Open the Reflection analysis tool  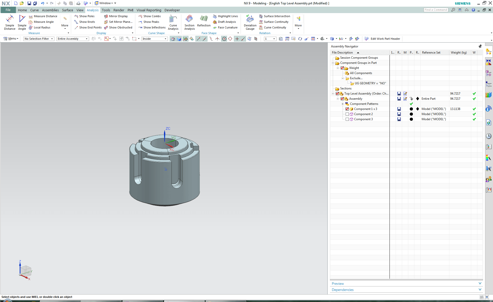[204, 23]
